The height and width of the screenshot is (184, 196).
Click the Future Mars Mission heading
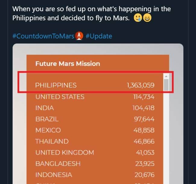(x=68, y=64)
